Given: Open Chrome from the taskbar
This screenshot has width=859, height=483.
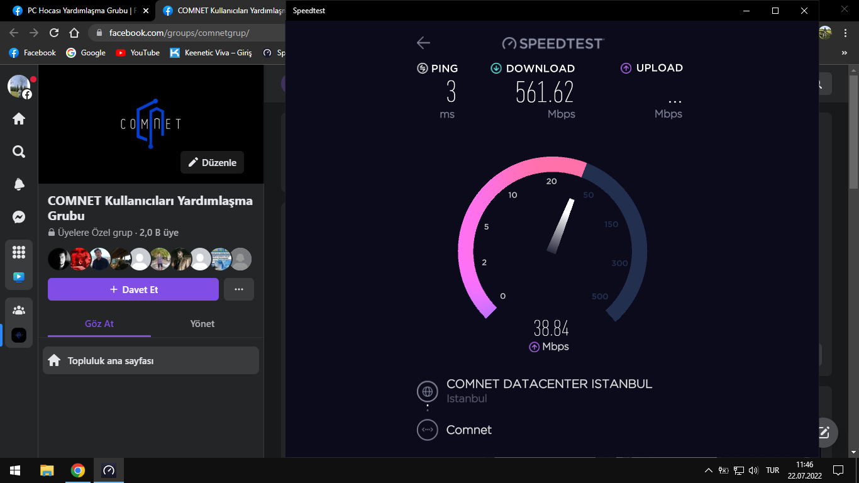Looking at the screenshot, I should coord(78,470).
